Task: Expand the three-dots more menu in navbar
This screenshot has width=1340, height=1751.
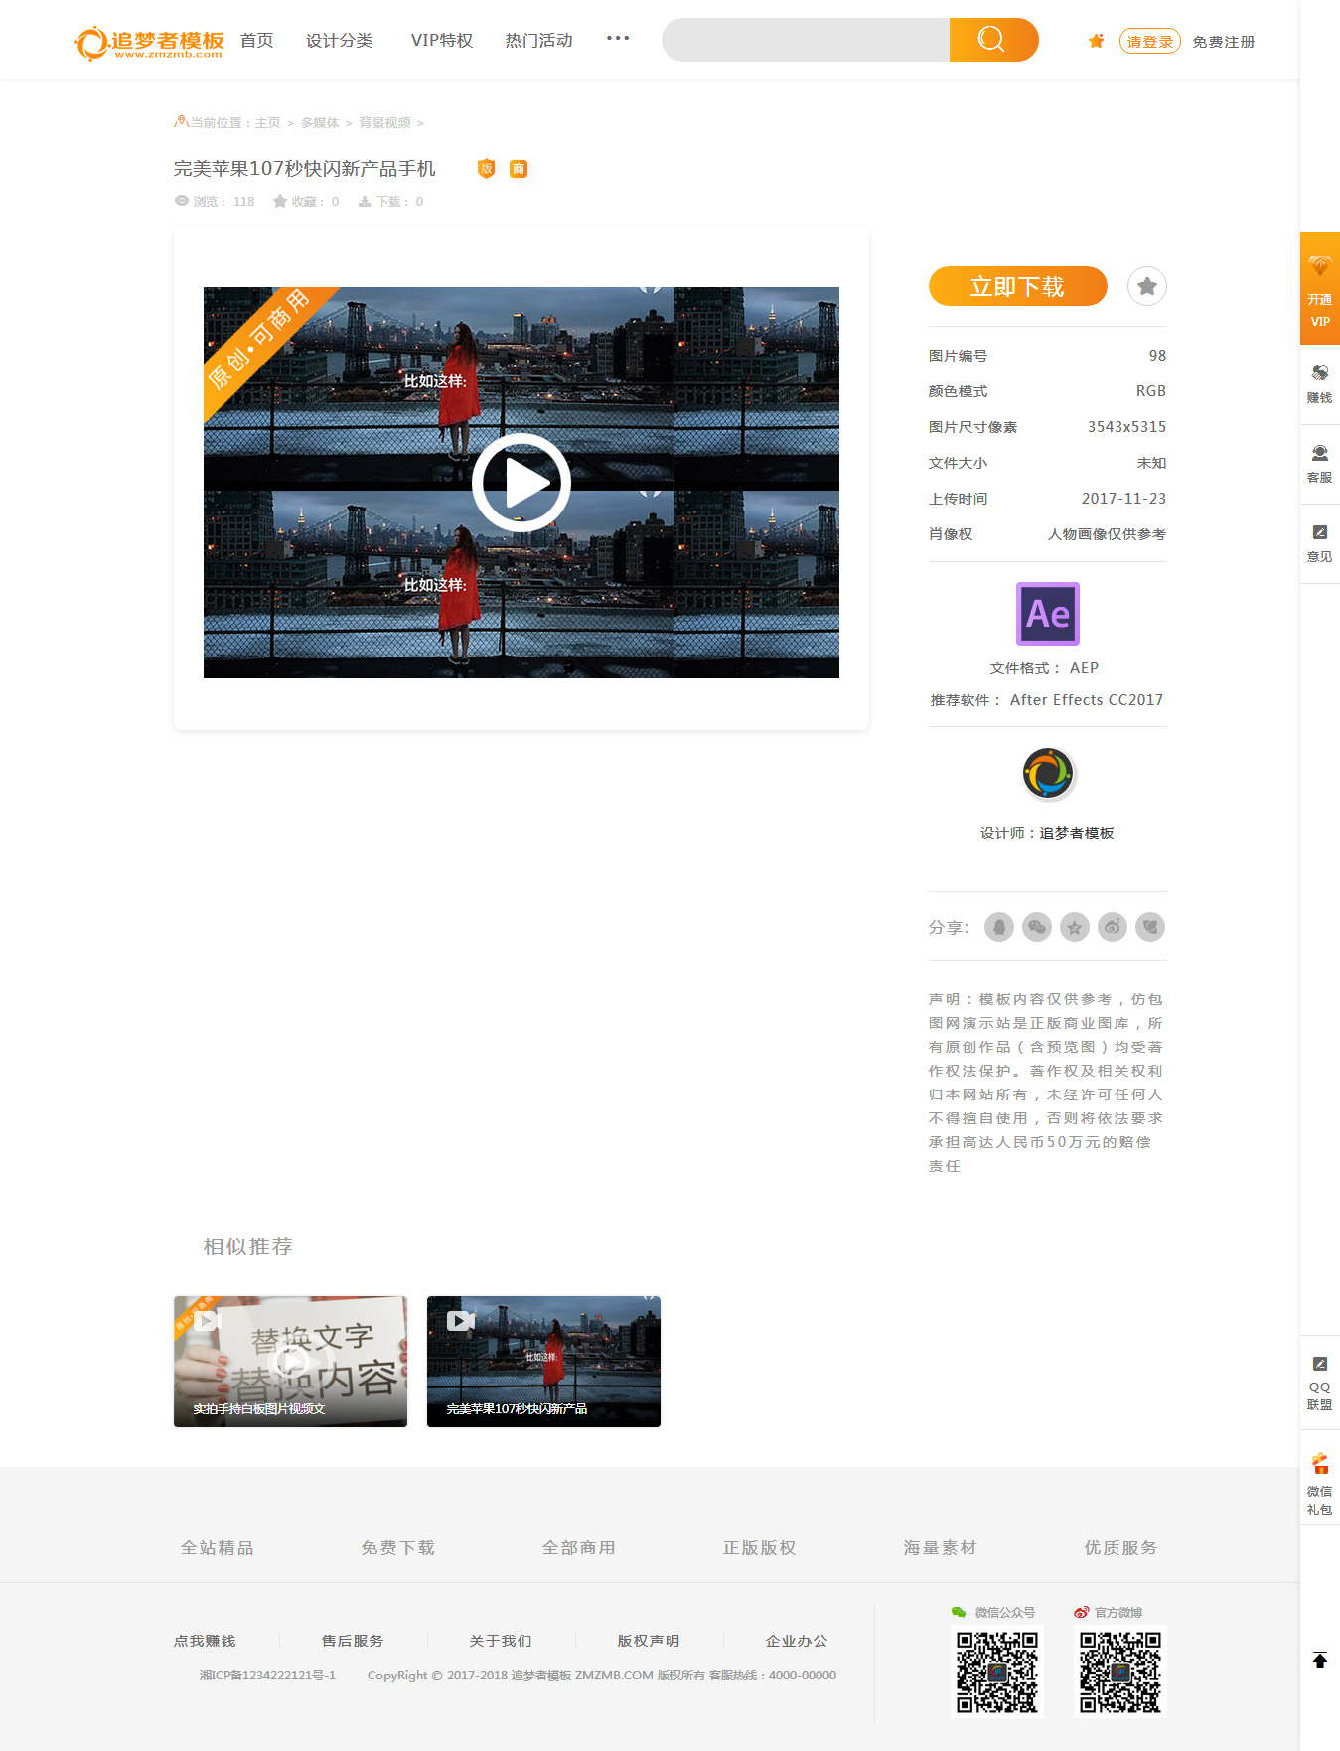Action: [x=618, y=39]
